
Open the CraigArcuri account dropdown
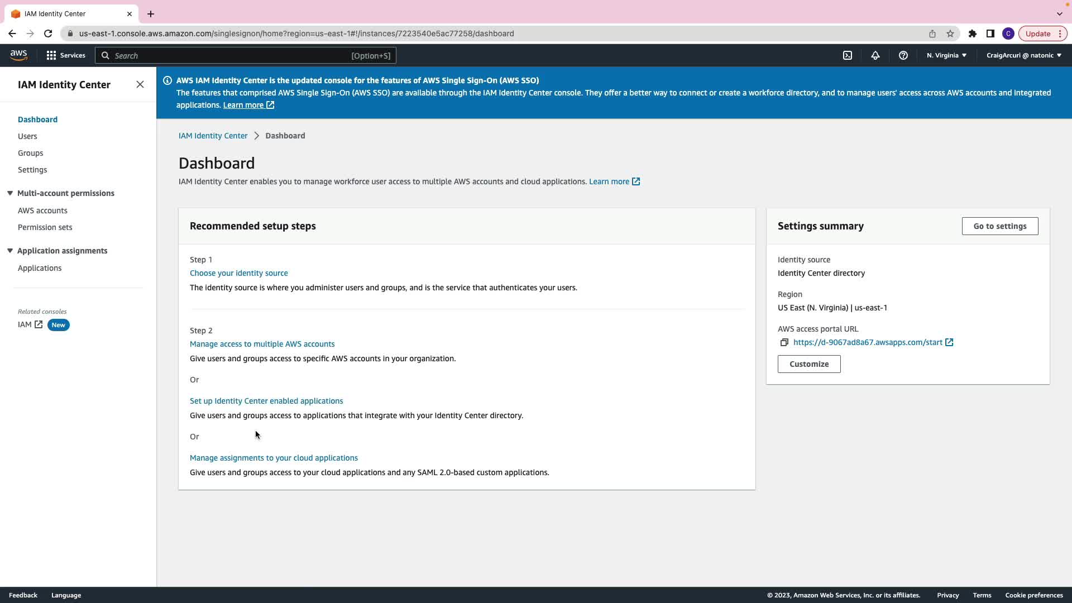[1023, 55]
